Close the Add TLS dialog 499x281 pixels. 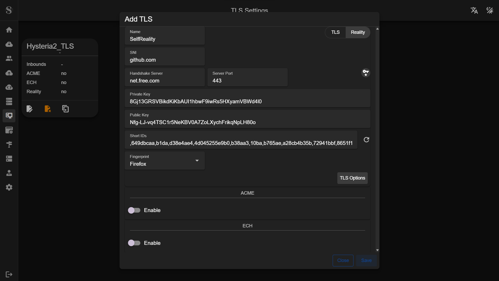pos(343,260)
